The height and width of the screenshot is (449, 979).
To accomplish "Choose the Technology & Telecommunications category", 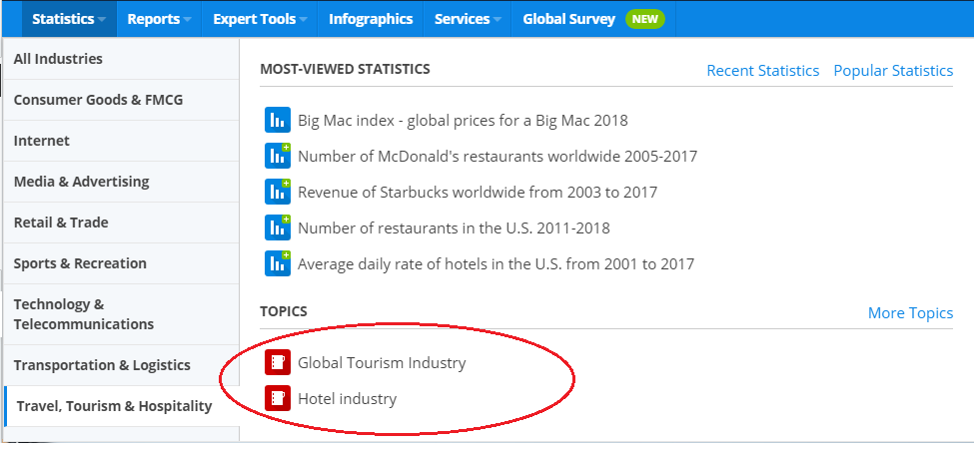I will click(84, 314).
